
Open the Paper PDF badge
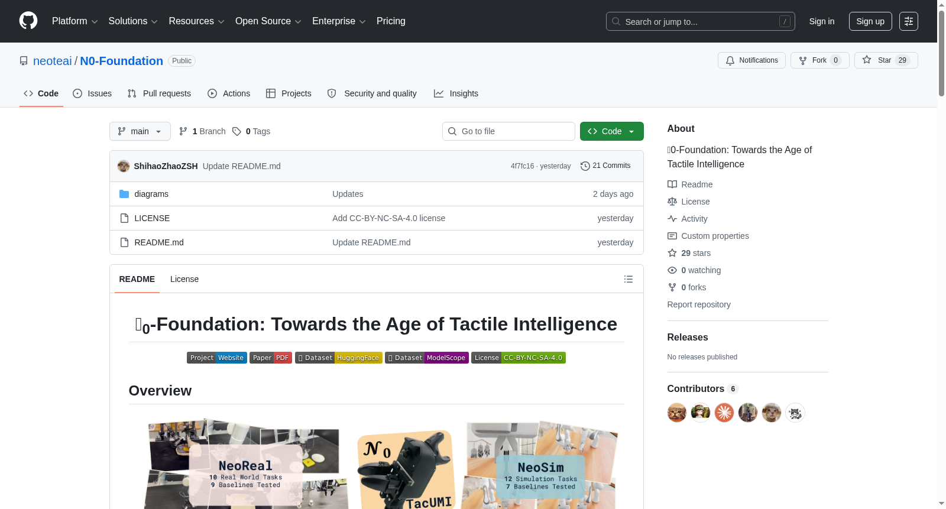pos(271,358)
